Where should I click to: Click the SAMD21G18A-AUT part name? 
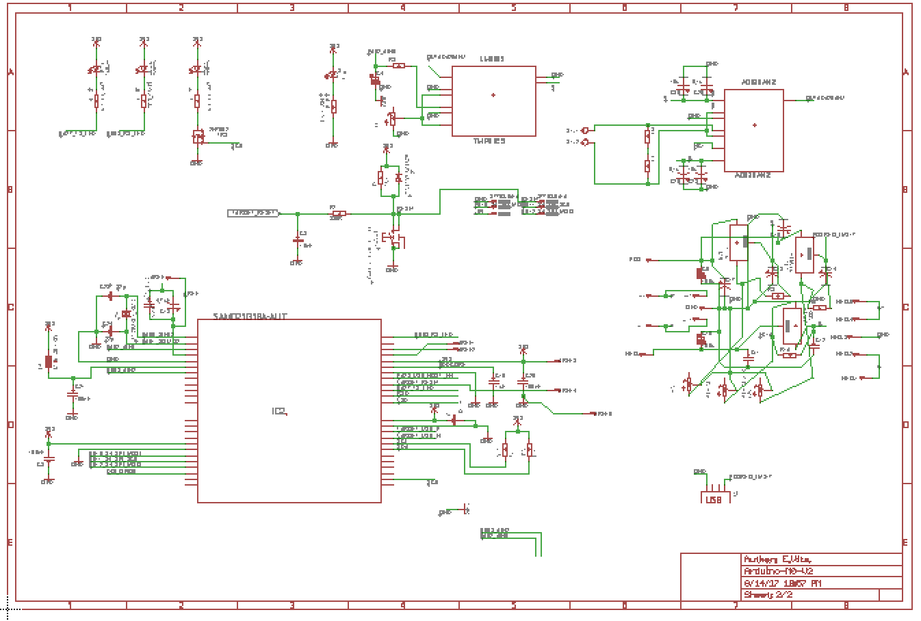point(250,316)
